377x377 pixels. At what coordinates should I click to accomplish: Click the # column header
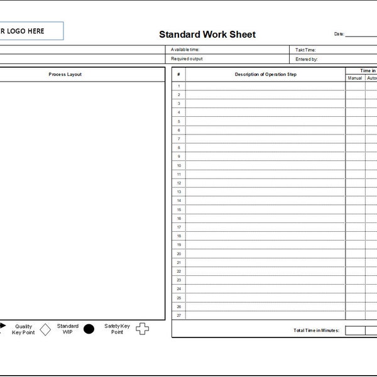[x=178, y=74]
